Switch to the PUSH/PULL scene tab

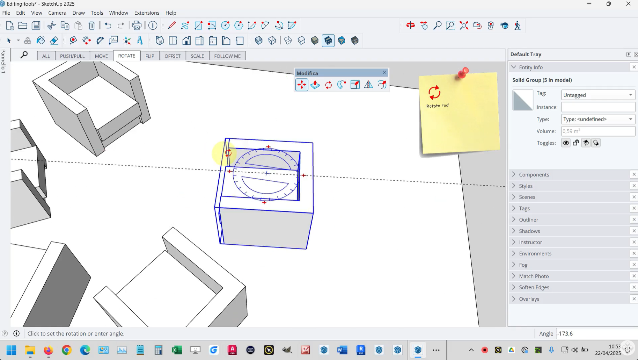(x=72, y=56)
